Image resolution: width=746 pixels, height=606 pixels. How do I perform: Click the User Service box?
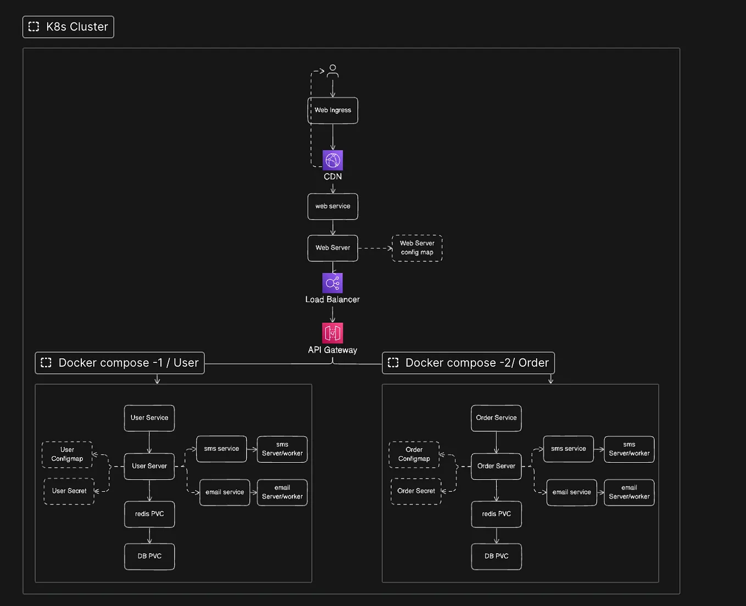pos(149,418)
